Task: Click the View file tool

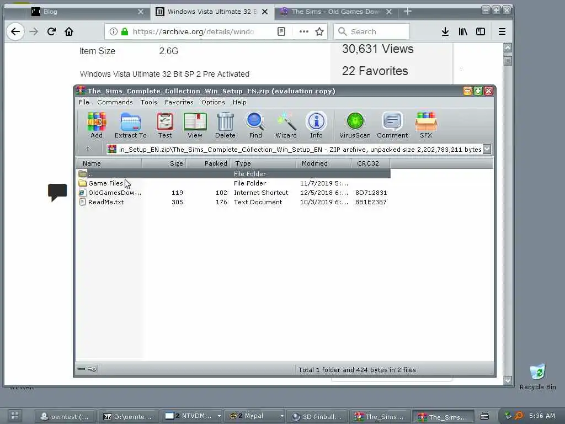Action: point(195,125)
